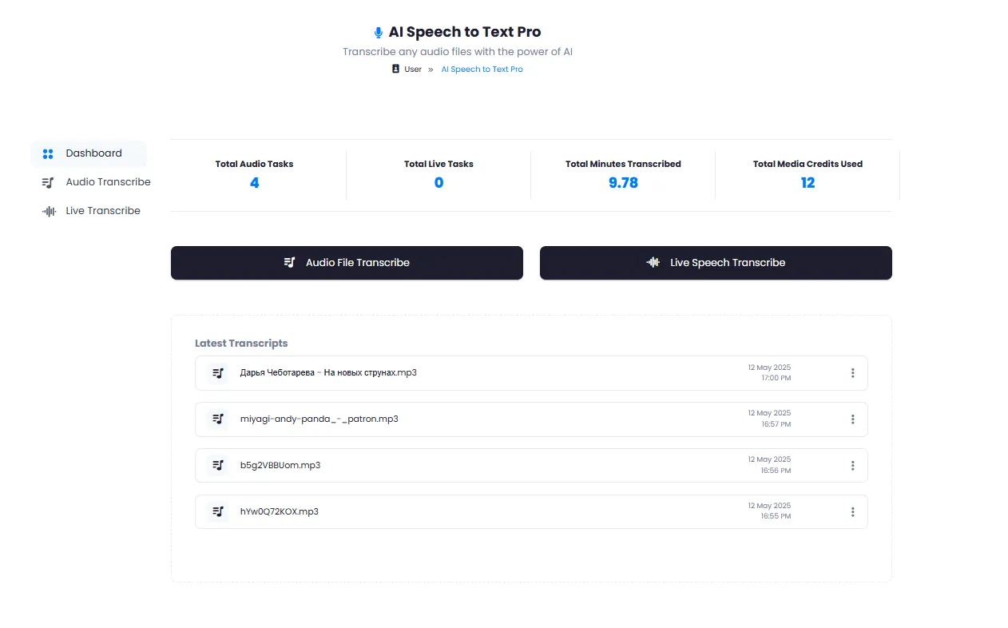The image size is (1008, 628).
Task: Click the Audio Transcribe music-note icon in the sidebar
Action: click(x=48, y=182)
